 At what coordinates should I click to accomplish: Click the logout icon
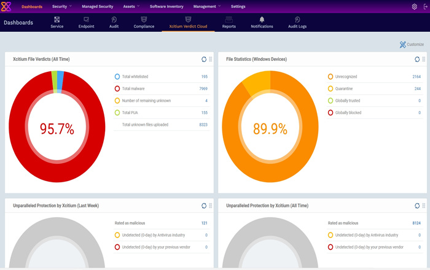pyautogui.click(x=425, y=7)
